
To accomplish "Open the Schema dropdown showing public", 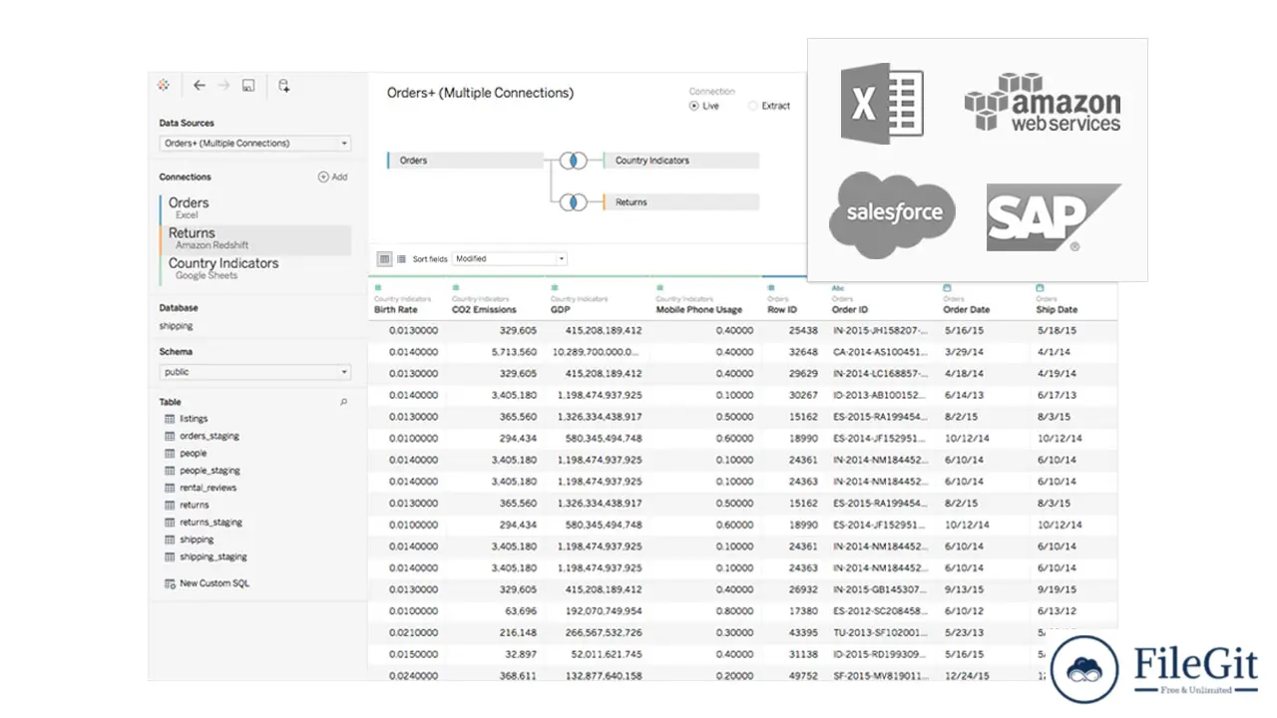I will 255,372.
